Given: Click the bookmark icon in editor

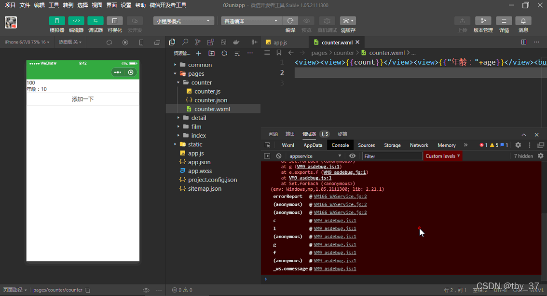Looking at the screenshot, I should click(x=279, y=53).
